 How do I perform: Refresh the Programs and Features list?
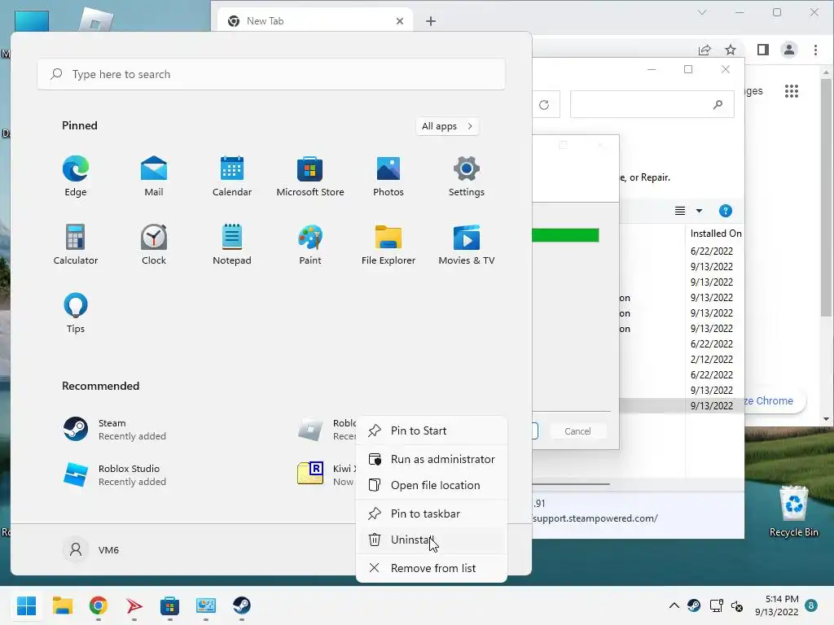point(544,105)
